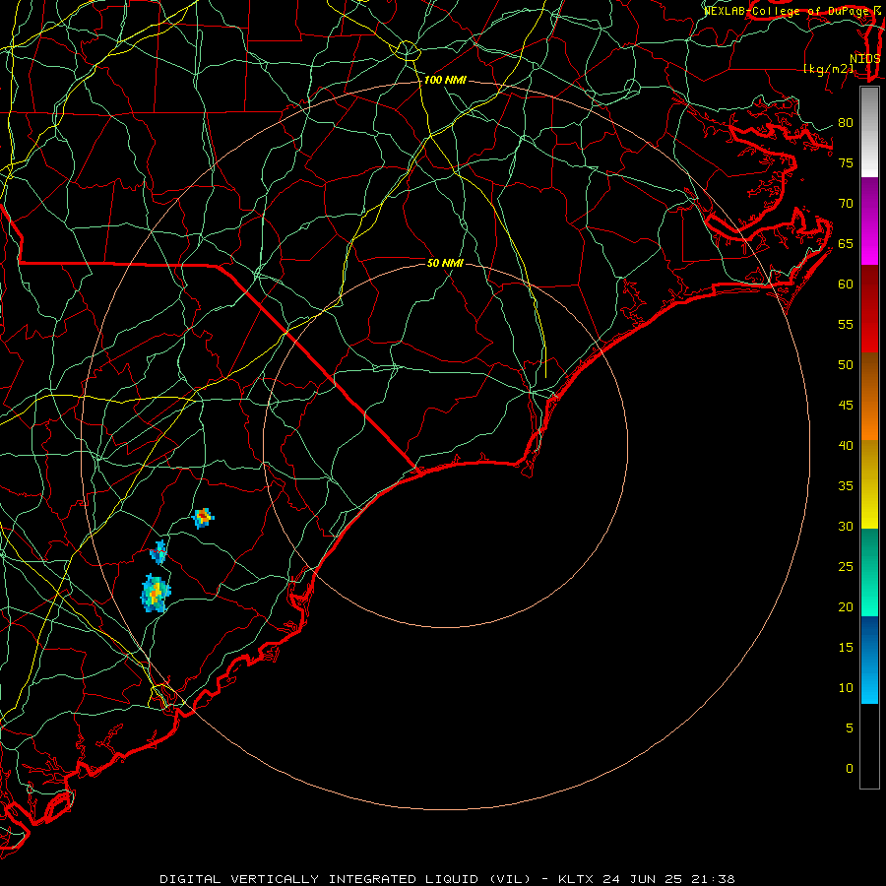
Task: Click the [kg/m2] units label
Action: pyautogui.click(x=828, y=69)
